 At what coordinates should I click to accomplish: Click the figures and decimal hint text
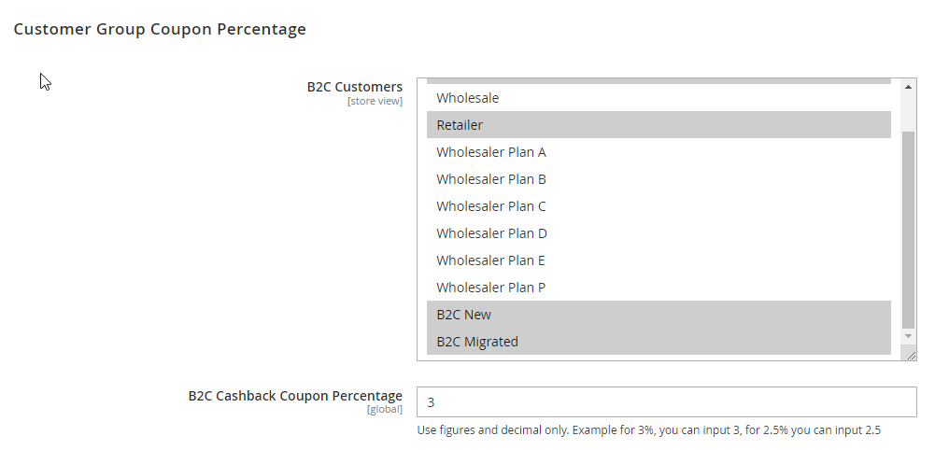pyautogui.click(x=649, y=430)
